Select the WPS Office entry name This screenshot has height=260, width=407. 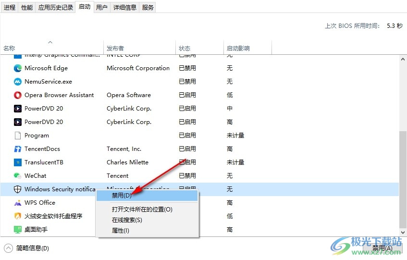(x=40, y=203)
